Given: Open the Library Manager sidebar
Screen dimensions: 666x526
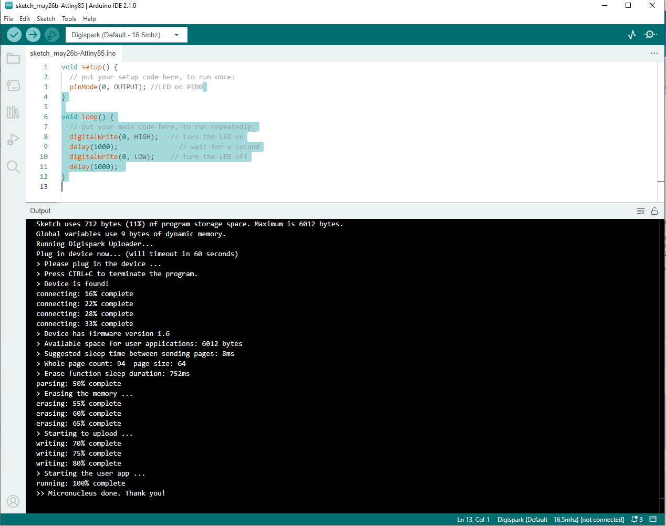Looking at the screenshot, I should click(13, 112).
